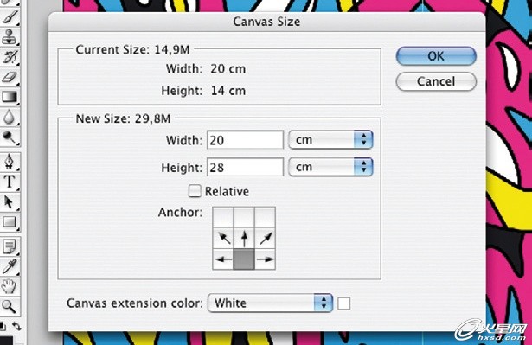The height and width of the screenshot is (345, 532).
Task: Open the Height units cm dropdown
Action: click(x=330, y=167)
